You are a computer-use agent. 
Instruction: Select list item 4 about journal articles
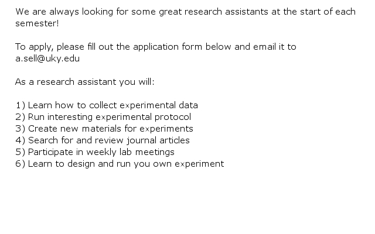(103, 140)
